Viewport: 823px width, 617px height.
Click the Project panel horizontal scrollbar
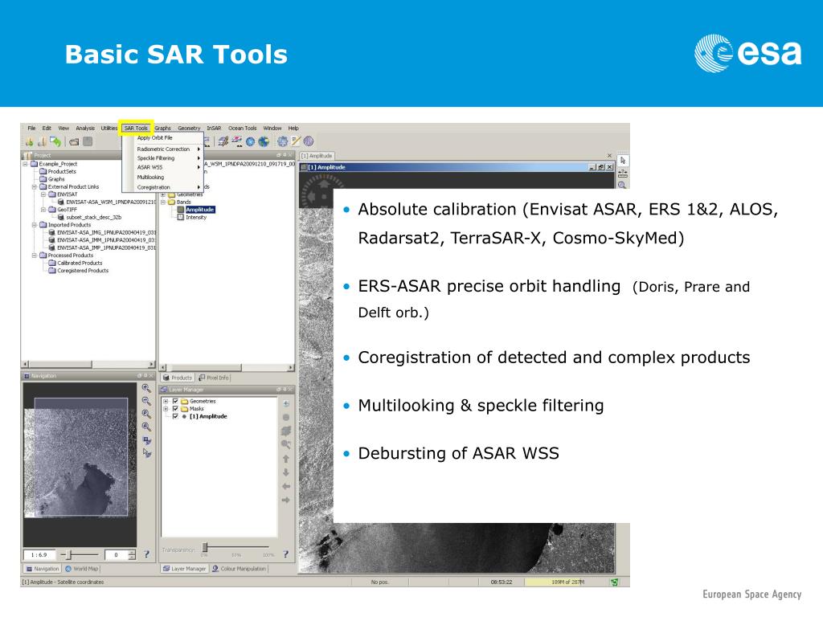coord(88,364)
